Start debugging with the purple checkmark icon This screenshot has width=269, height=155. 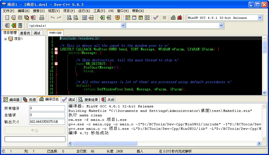coord(156,18)
